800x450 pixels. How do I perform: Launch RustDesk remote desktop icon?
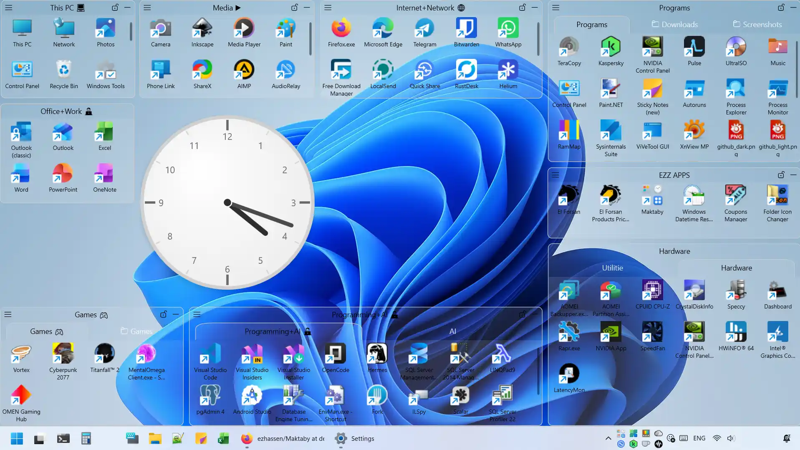467,74
